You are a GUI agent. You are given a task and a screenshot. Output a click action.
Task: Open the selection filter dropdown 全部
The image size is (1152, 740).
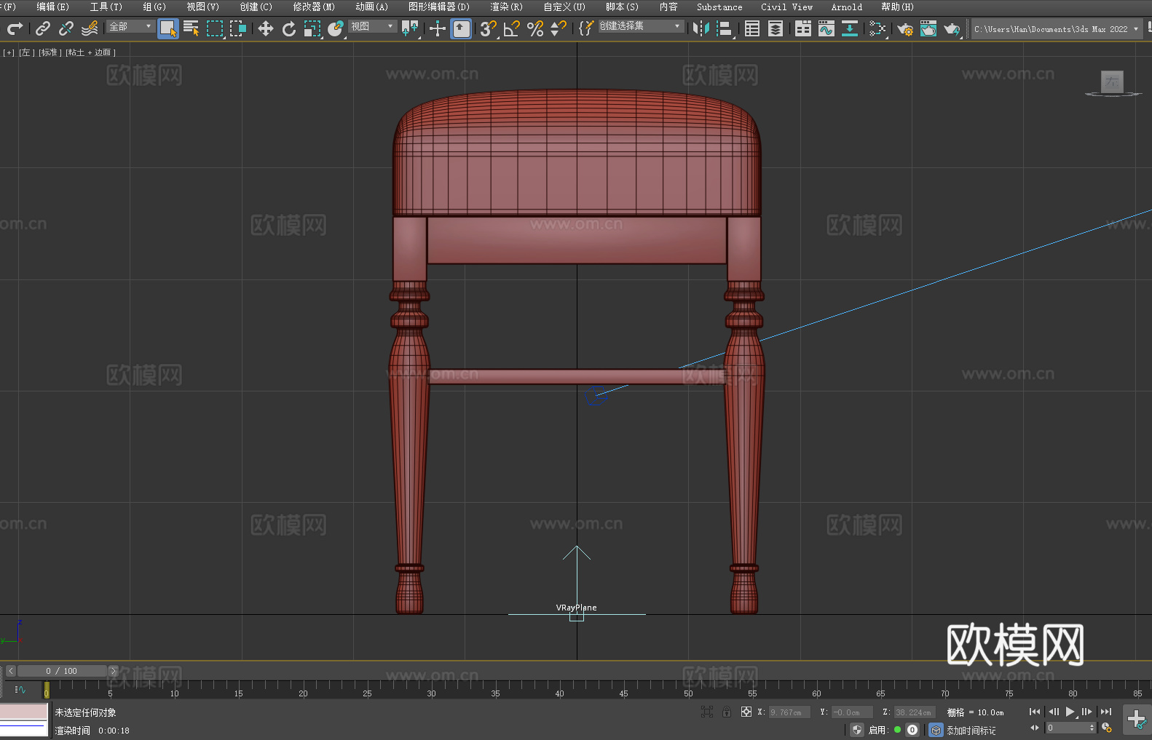click(131, 27)
